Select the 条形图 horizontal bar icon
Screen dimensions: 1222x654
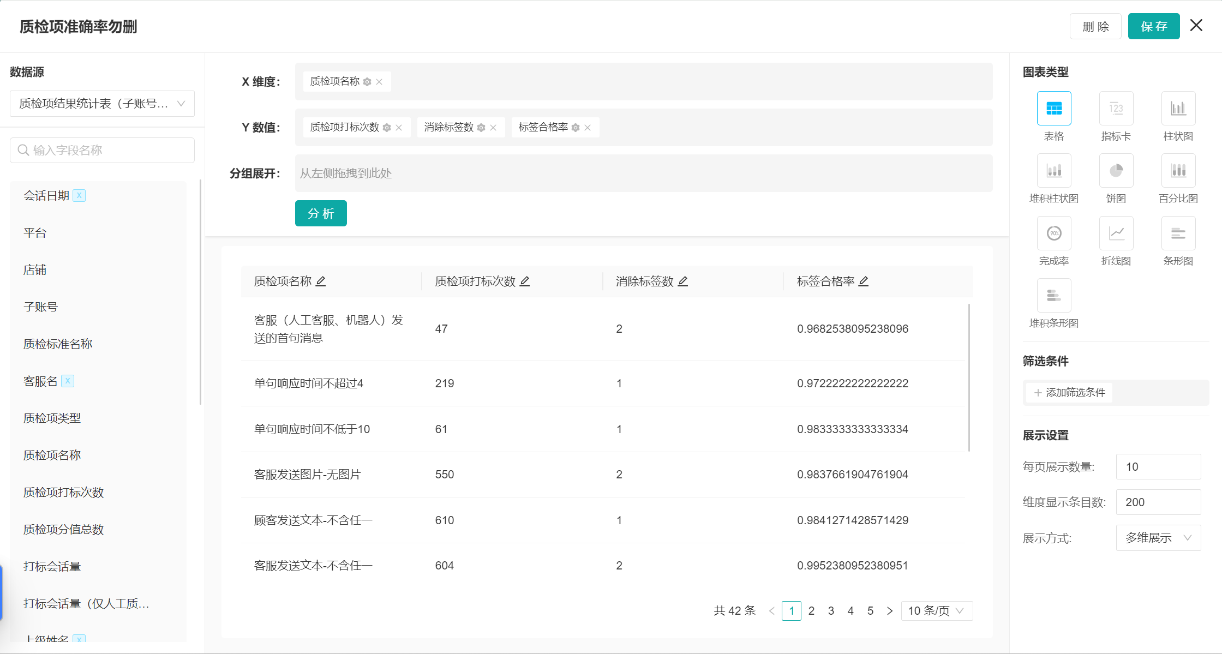[x=1178, y=233]
